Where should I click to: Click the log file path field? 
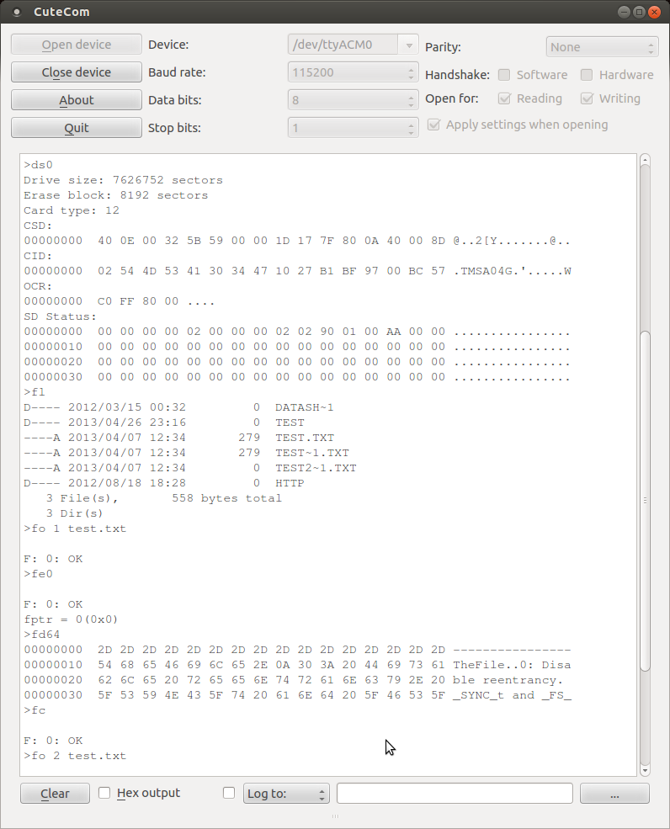(x=455, y=794)
